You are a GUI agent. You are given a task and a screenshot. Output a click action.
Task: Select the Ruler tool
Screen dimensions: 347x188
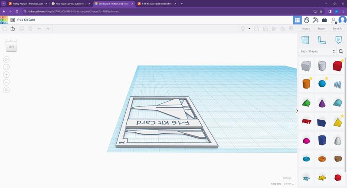pyautogui.click(x=322, y=40)
